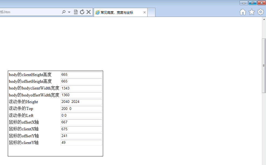
Task: Click the 鼠标的offsetY轴 field showing 241
Action: 81,136
